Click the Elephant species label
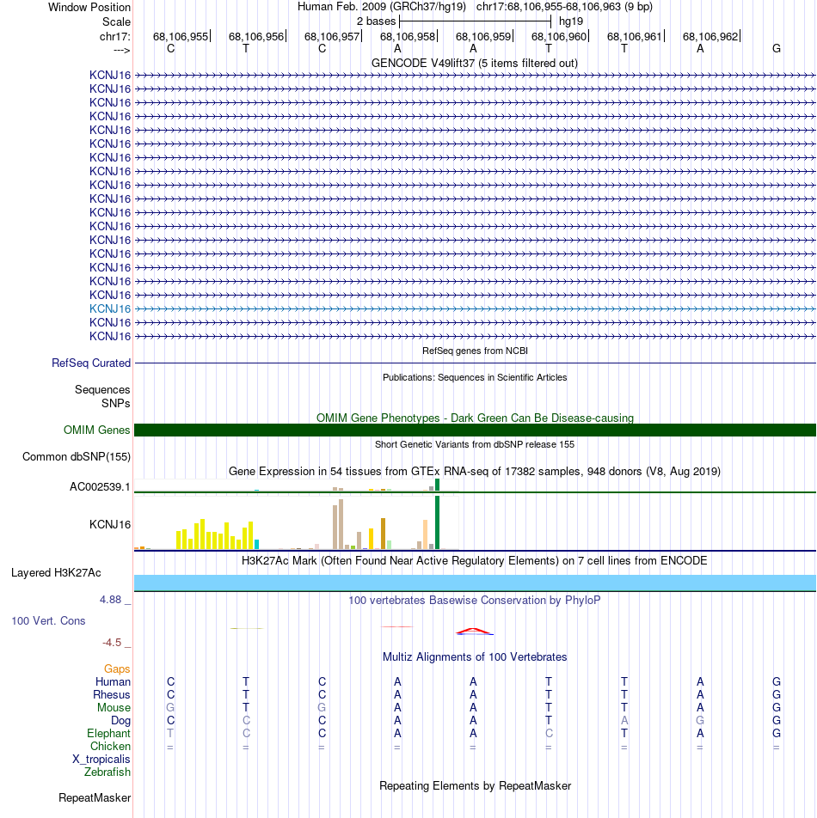Screen dimensions: 817x818 (x=108, y=734)
